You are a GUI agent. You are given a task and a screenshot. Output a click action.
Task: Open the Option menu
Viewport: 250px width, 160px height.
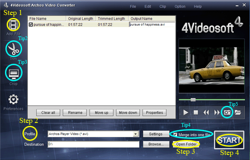[x=180, y=7]
